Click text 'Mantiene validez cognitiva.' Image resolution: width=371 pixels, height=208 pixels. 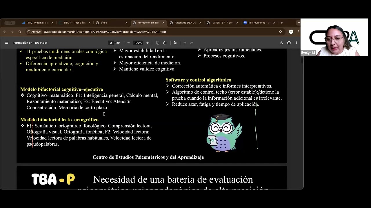coord(147,69)
